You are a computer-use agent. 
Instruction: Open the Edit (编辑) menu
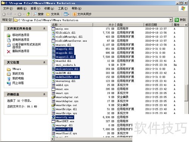point(22,8)
